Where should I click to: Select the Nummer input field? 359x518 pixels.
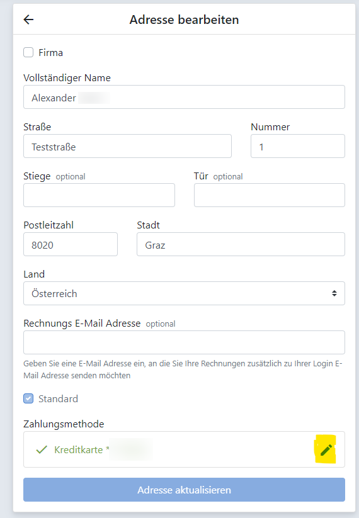click(298, 146)
